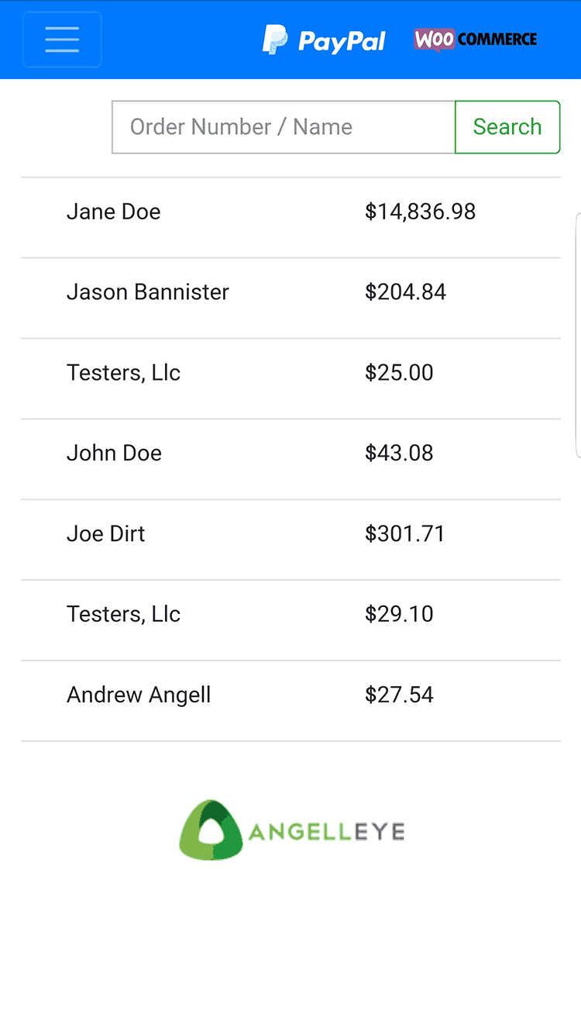Viewport: 581px width, 1014px height.
Task: Click the $43.08 order total
Action: pyautogui.click(x=399, y=454)
